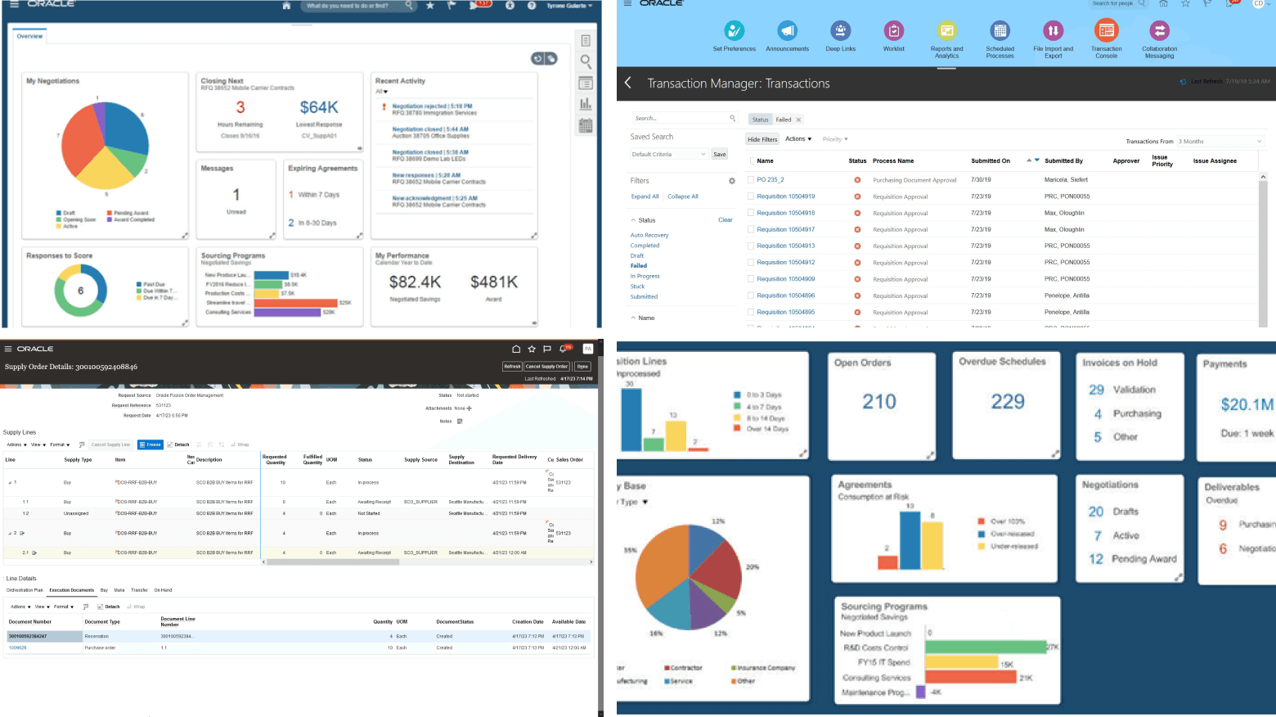The height and width of the screenshot is (717, 1276).
Task: Open the Collaboration Messaging icon
Action: (x=1159, y=31)
